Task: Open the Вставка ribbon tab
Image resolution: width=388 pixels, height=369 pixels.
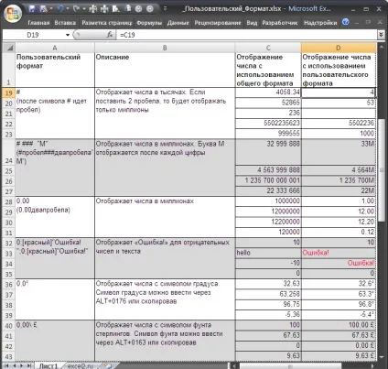Action: pyautogui.click(x=65, y=23)
